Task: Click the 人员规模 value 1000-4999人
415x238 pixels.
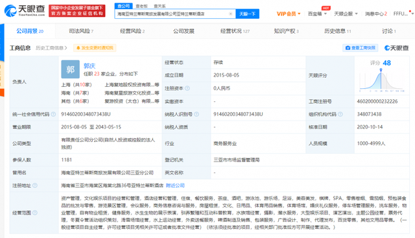Action: (x=371, y=143)
